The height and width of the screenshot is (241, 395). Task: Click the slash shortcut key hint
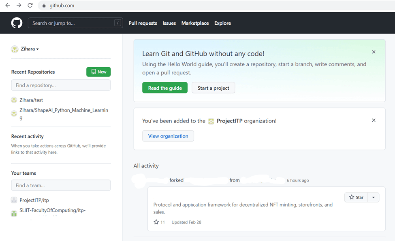click(x=117, y=23)
